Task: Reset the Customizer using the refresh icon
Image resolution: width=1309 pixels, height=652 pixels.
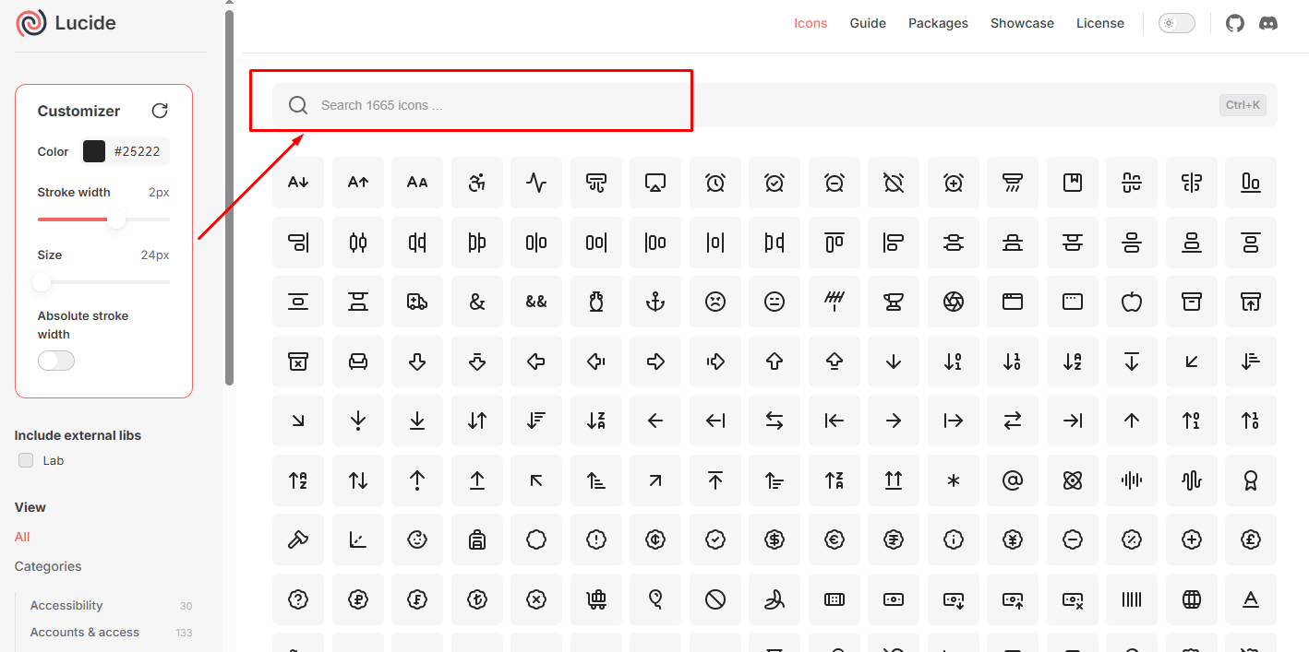Action: click(x=160, y=111)
